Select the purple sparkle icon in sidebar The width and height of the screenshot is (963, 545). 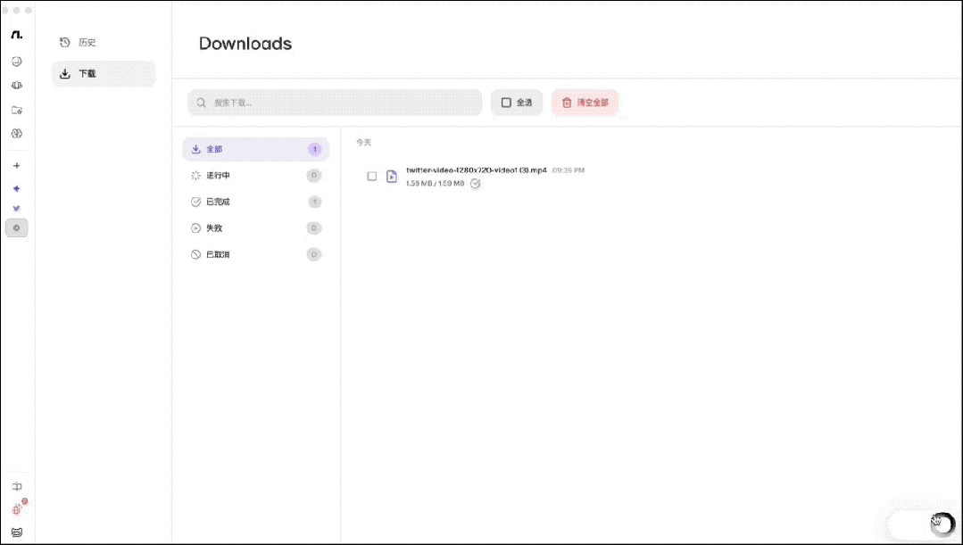16,188
